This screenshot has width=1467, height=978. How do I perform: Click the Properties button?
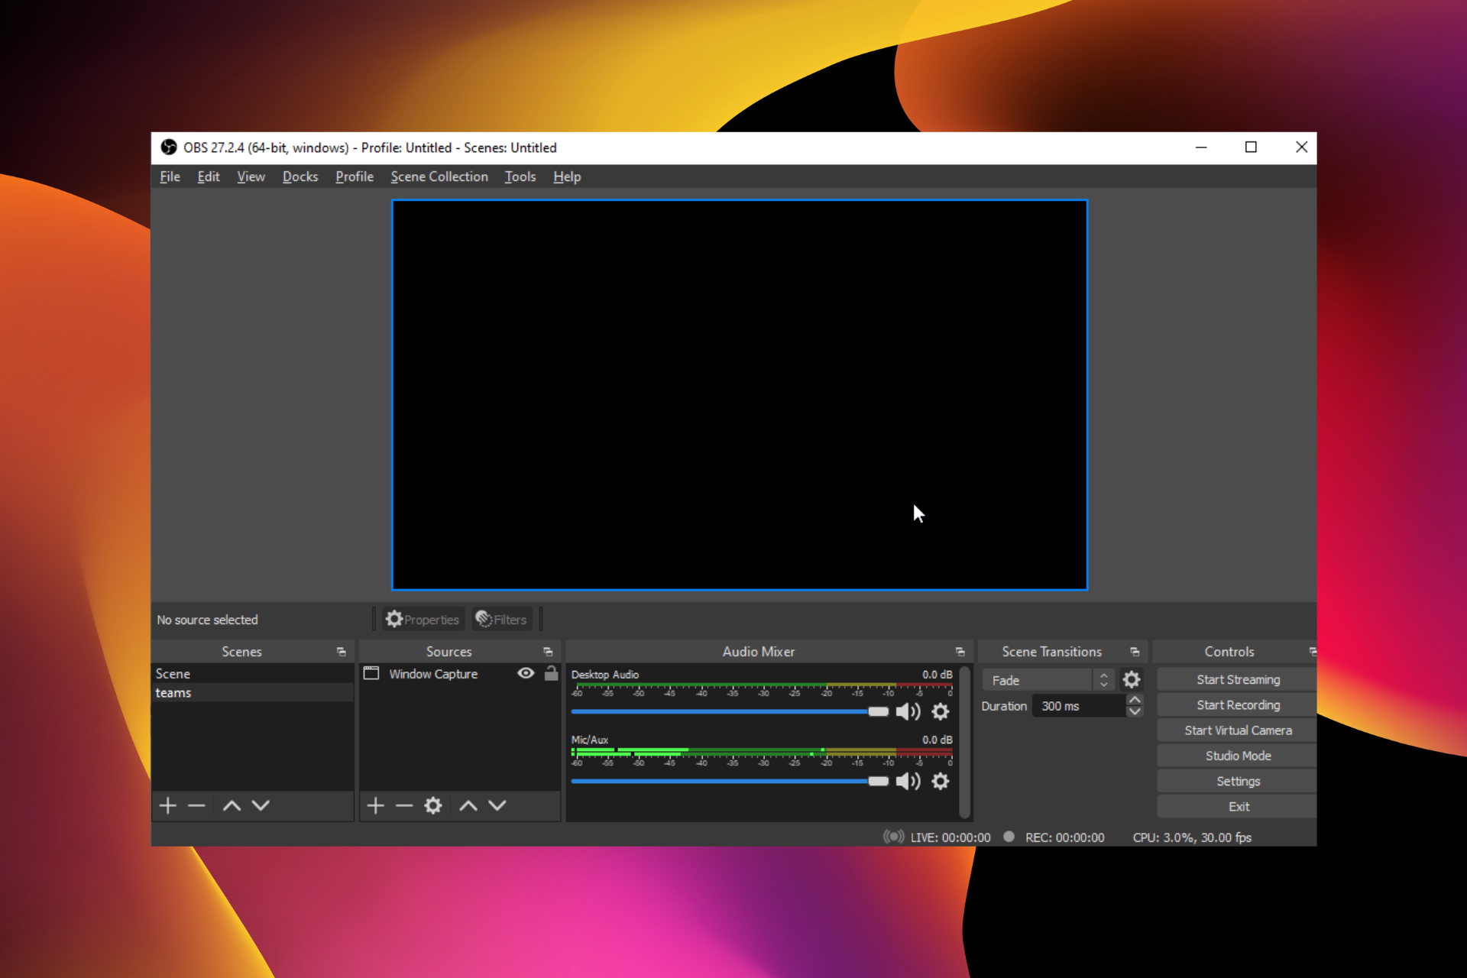click(x=423, y=619)
